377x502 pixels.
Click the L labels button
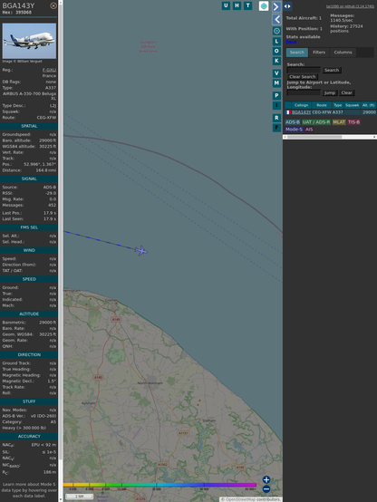point(276,42)
